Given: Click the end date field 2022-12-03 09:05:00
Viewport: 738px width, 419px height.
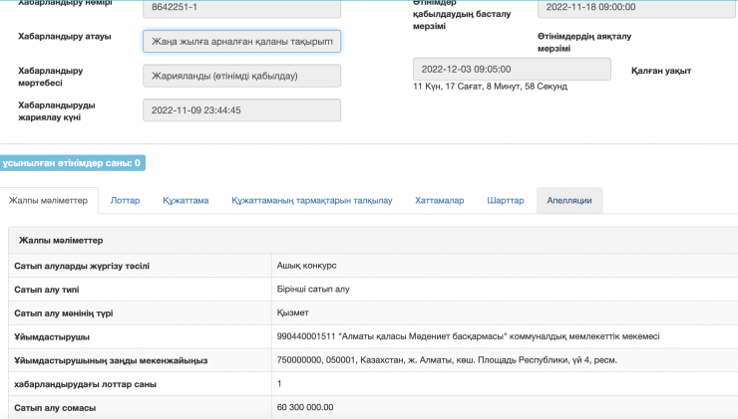Looking at the screenshot, I should 512,69.
